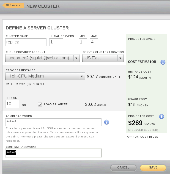Viewport: 170px width, 174px height.
Task: Click the Cost Estimator info icon
Action: point(163,62)
